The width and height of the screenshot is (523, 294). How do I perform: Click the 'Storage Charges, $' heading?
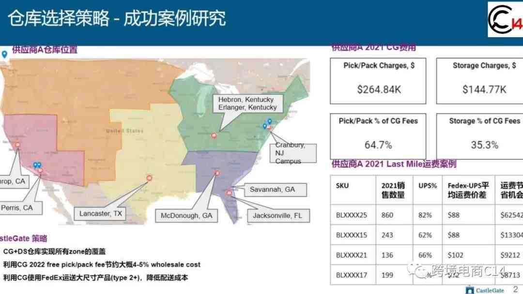(x=484, y=66)
